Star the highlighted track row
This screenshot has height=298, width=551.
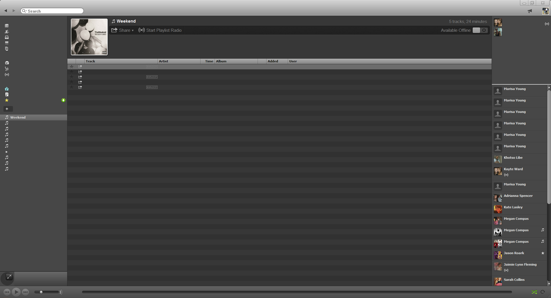point(72,66)
